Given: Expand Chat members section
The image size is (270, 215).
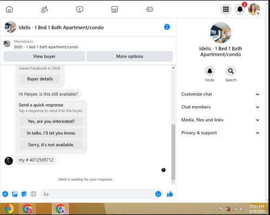Looking at the screenshot, I should [220, 107].
